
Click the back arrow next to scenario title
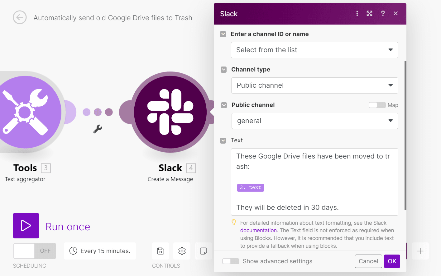tap(20, 18)
